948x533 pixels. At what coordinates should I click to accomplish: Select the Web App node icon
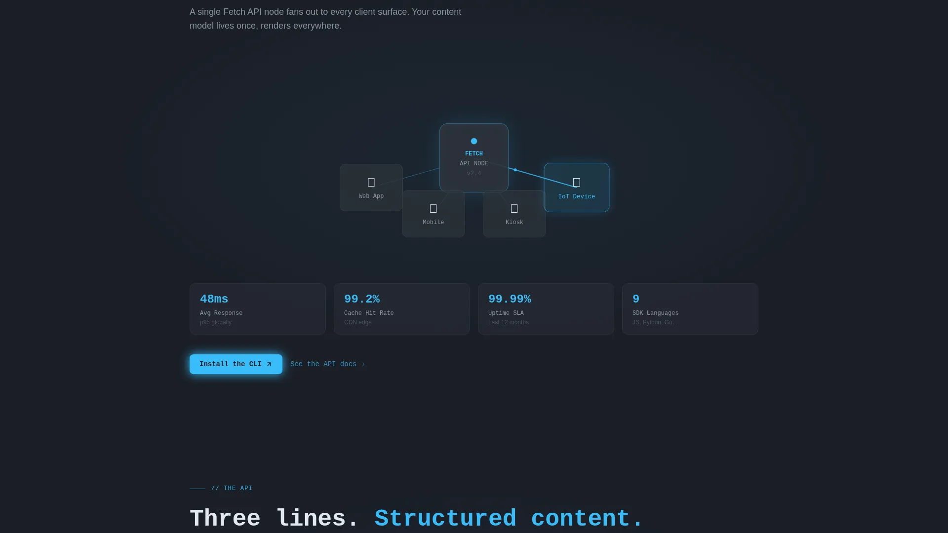point(371,183)
